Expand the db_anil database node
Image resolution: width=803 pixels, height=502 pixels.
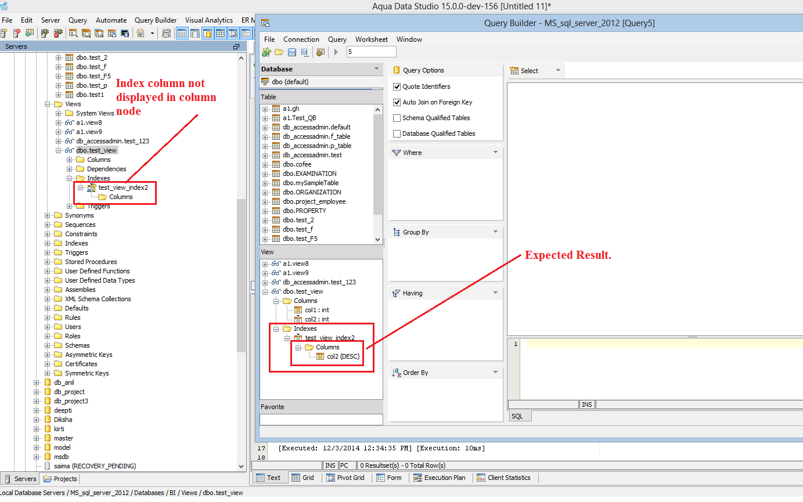pos(37,382)
